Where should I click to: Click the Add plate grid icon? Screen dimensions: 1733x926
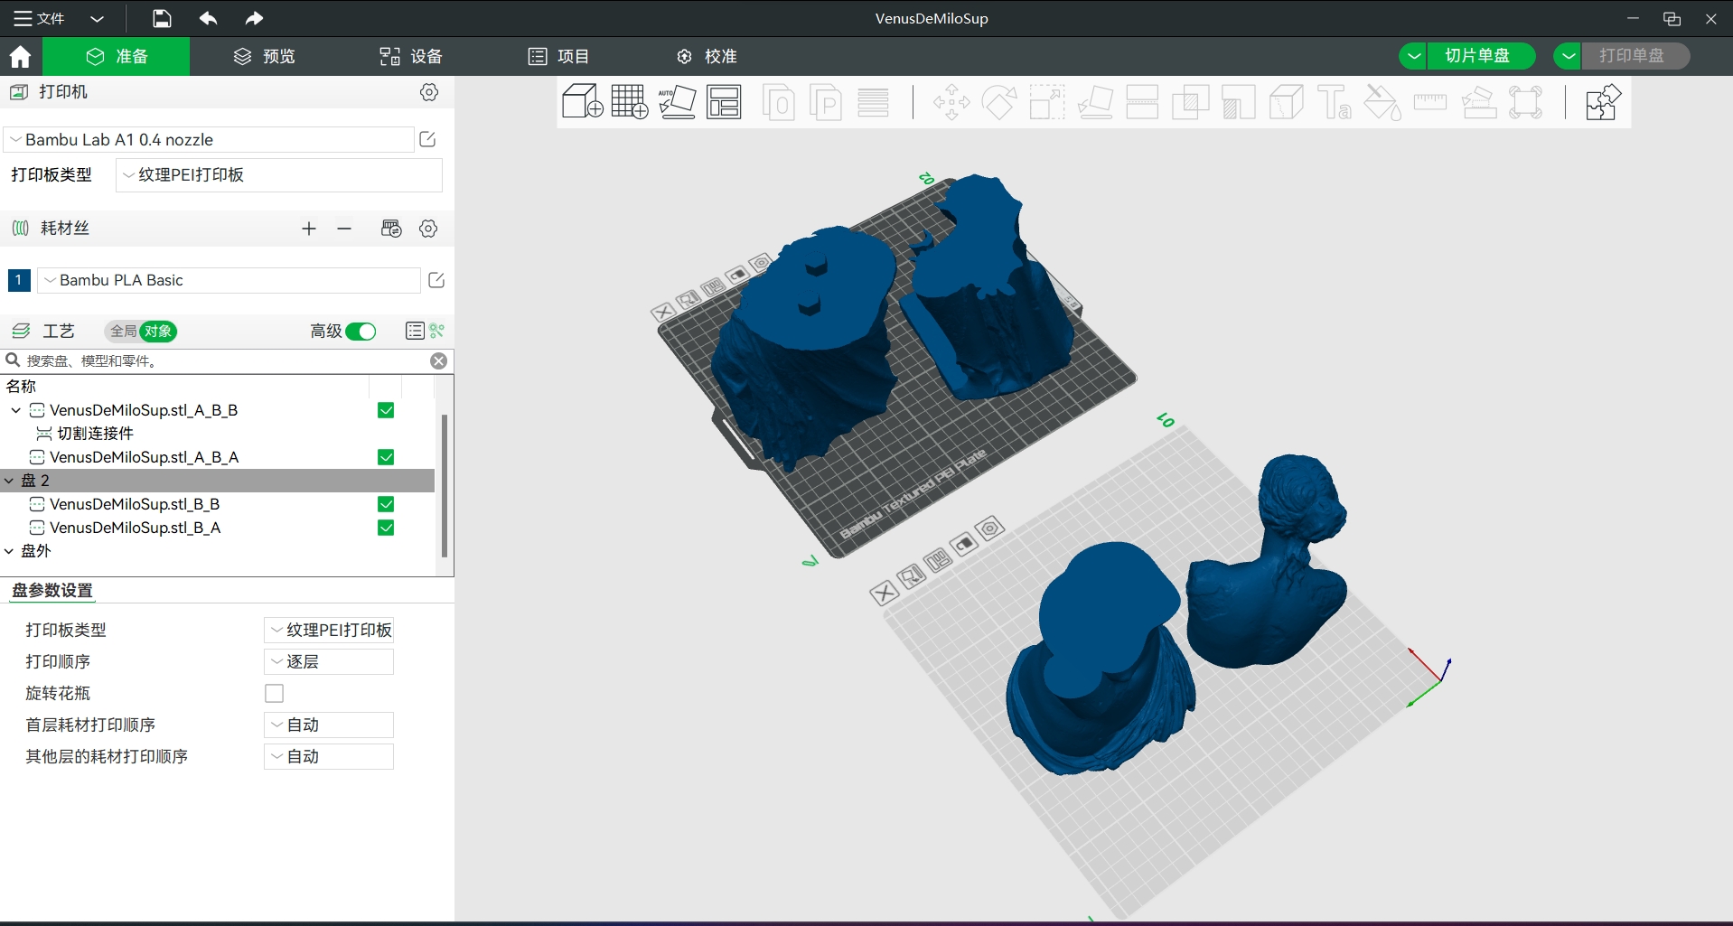(630, 102)
